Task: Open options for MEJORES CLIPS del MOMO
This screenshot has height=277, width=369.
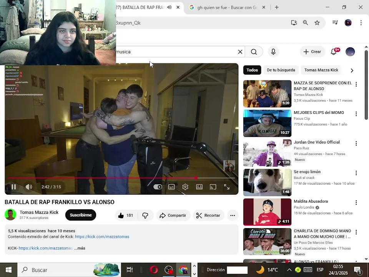Action: click(356, 114)
